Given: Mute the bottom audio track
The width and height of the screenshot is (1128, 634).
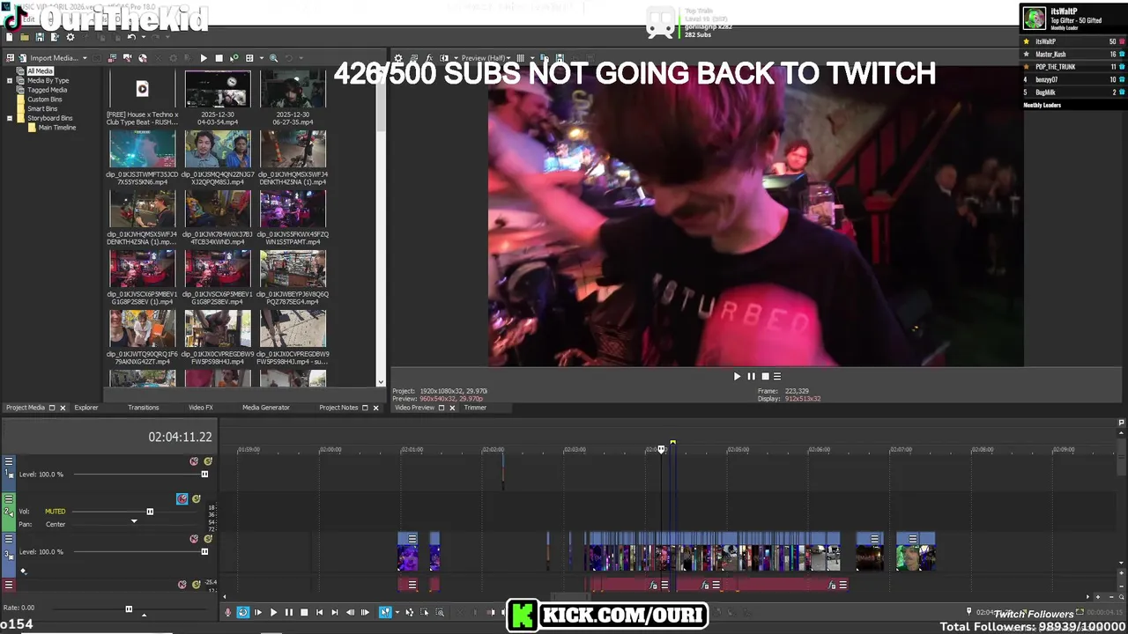Looking at the screenshot, I should (x=182, y=585).
